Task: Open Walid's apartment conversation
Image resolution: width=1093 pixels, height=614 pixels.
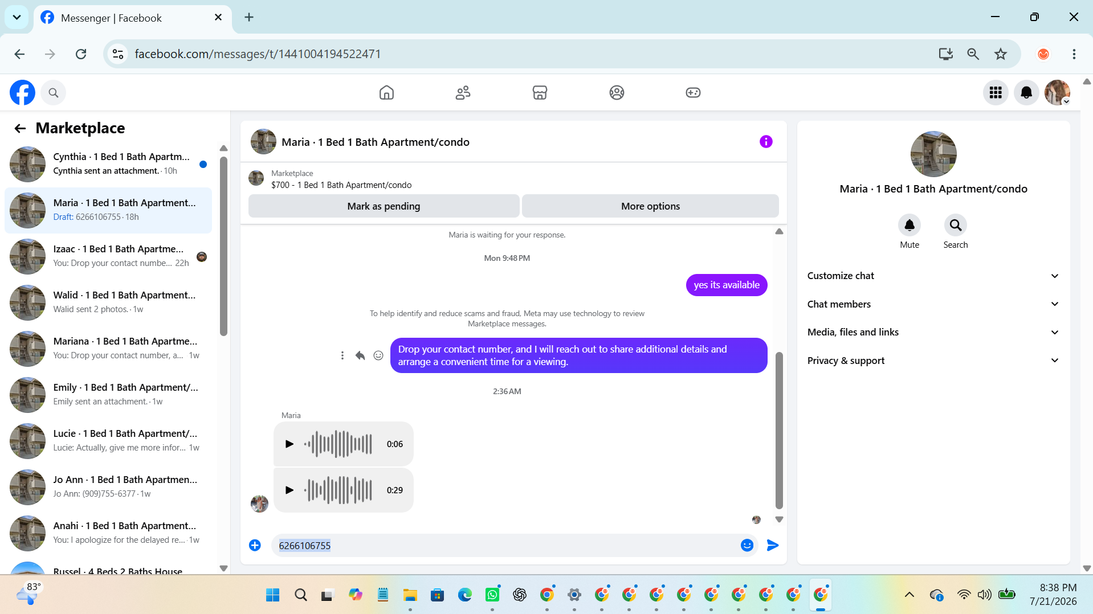Action: pos(108,302)
